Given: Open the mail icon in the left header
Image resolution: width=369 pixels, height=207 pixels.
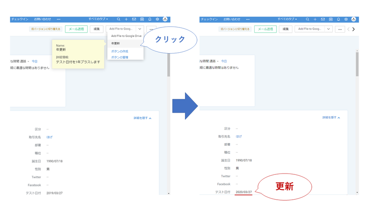Looking at the screenshot, I should pos(134,19).
